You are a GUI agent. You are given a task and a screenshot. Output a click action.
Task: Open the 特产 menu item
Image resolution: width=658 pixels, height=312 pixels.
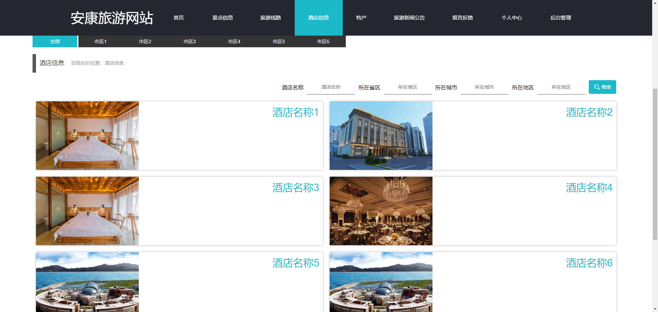[361, 18]
